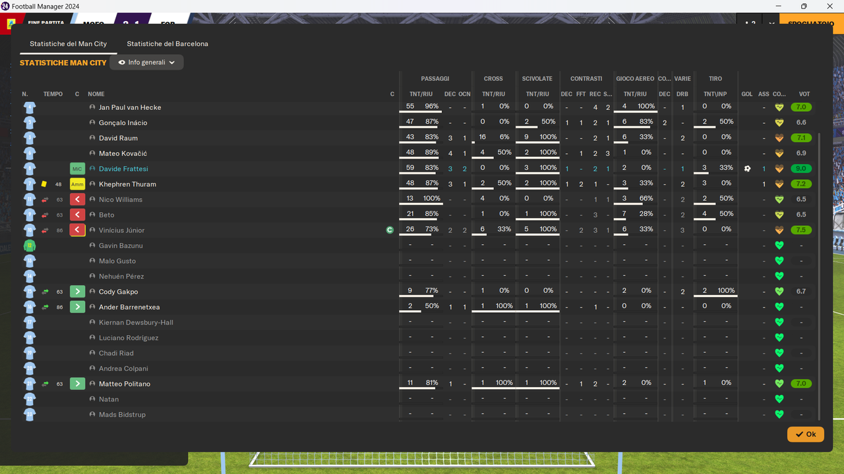Sort by the VOT rating column header
Screen dimensions: 844x474
point(804,94)
